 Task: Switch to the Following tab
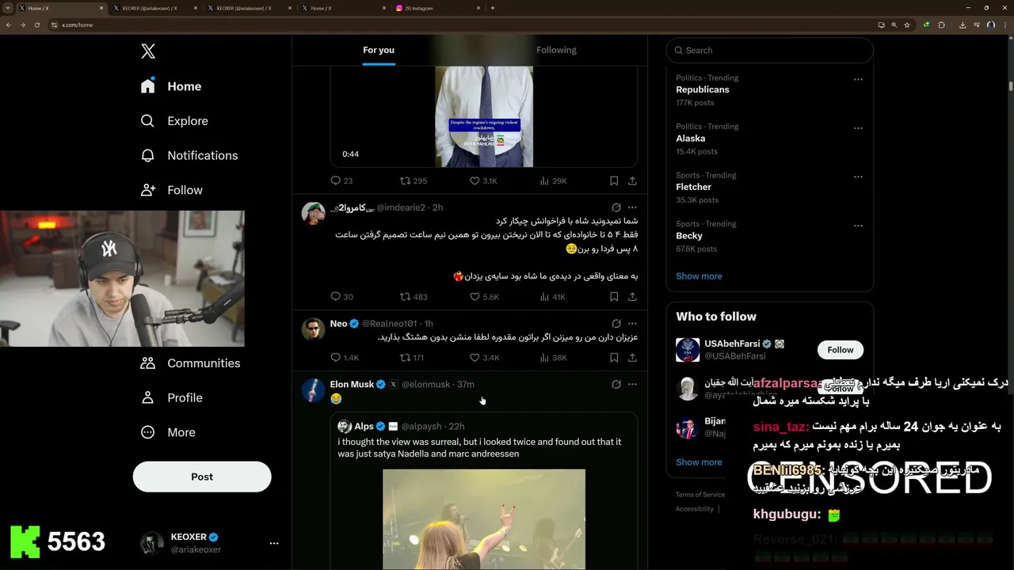pos(556,50)
